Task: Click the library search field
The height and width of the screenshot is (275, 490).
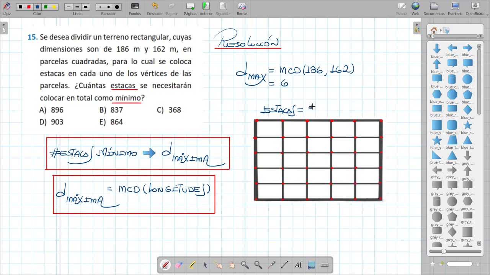Action: [459, 264]
